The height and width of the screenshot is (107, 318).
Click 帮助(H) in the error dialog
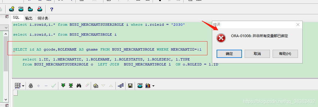(x=285, y=54)
